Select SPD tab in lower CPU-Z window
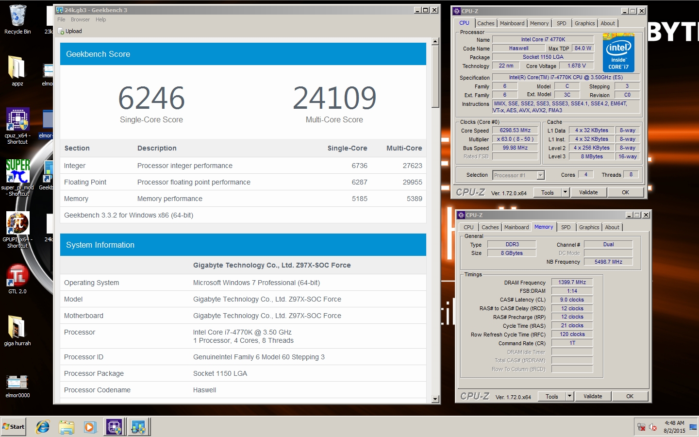 566,227
